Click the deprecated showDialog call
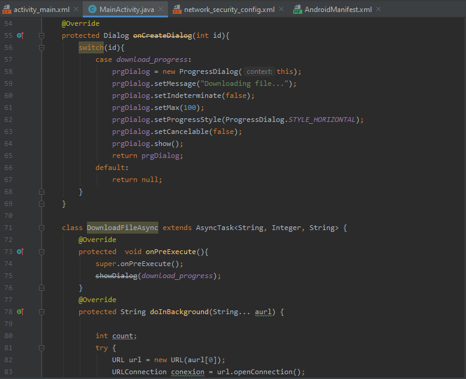 116,276
